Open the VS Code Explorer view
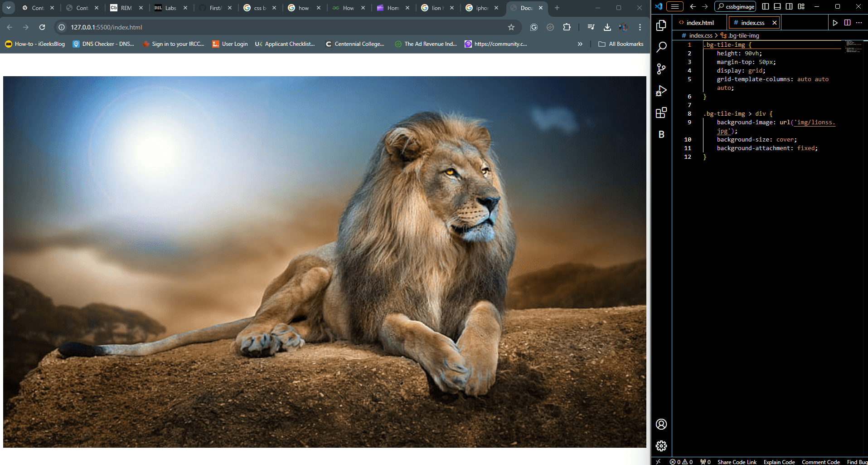Screen dimensions: 868x465 point(661,25)
